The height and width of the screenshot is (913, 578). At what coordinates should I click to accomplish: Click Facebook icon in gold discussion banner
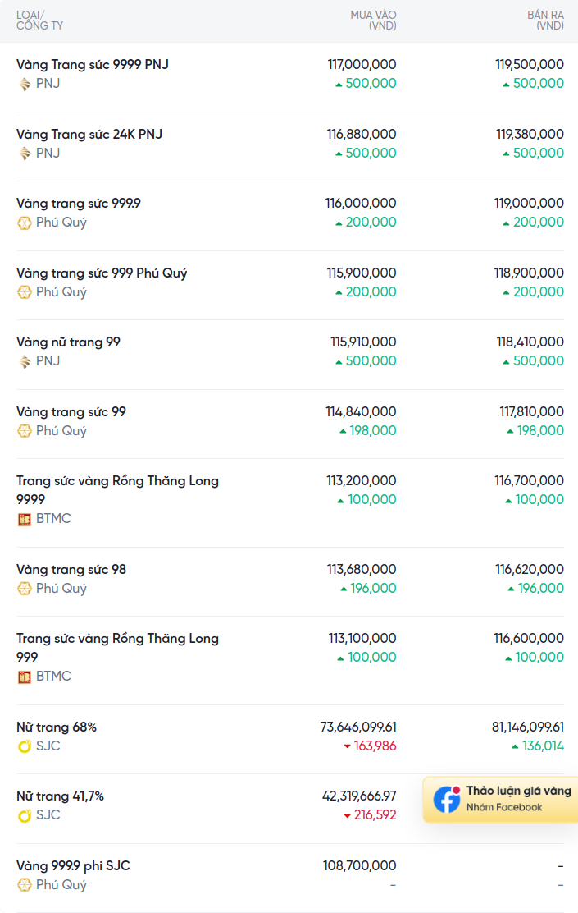(447, 799)
